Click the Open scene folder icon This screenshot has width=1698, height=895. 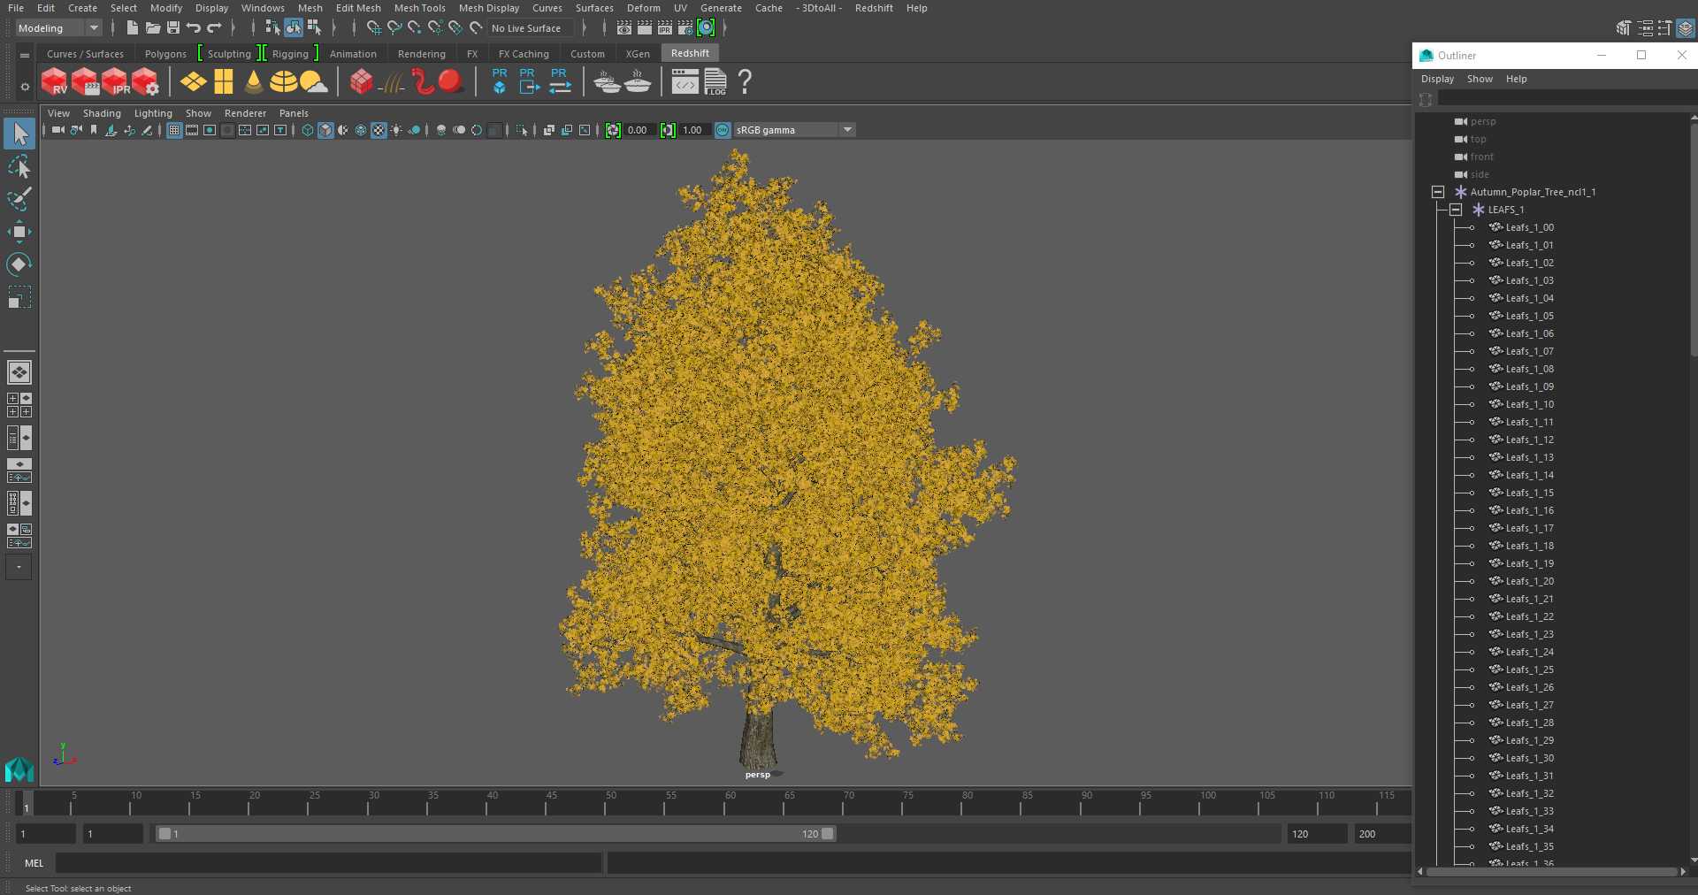point(152,28)
